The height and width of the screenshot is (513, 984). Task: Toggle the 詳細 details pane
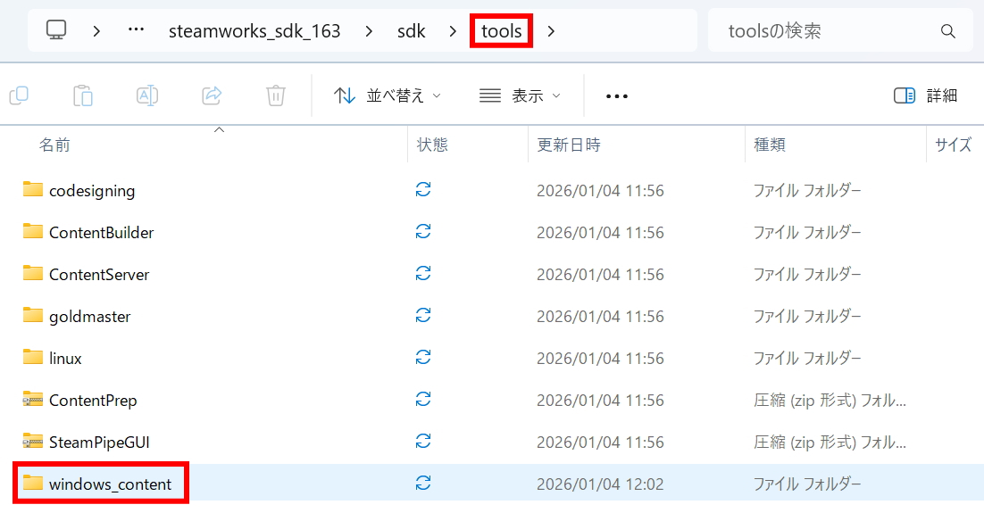pyautogui.click(x=926, y=95)
